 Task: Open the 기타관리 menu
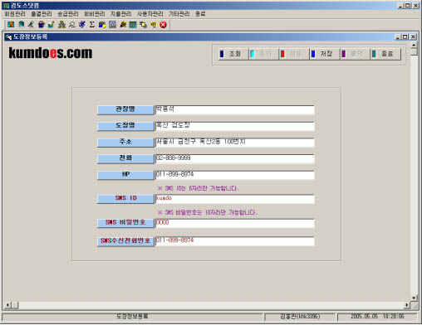(x=179, y=14)
